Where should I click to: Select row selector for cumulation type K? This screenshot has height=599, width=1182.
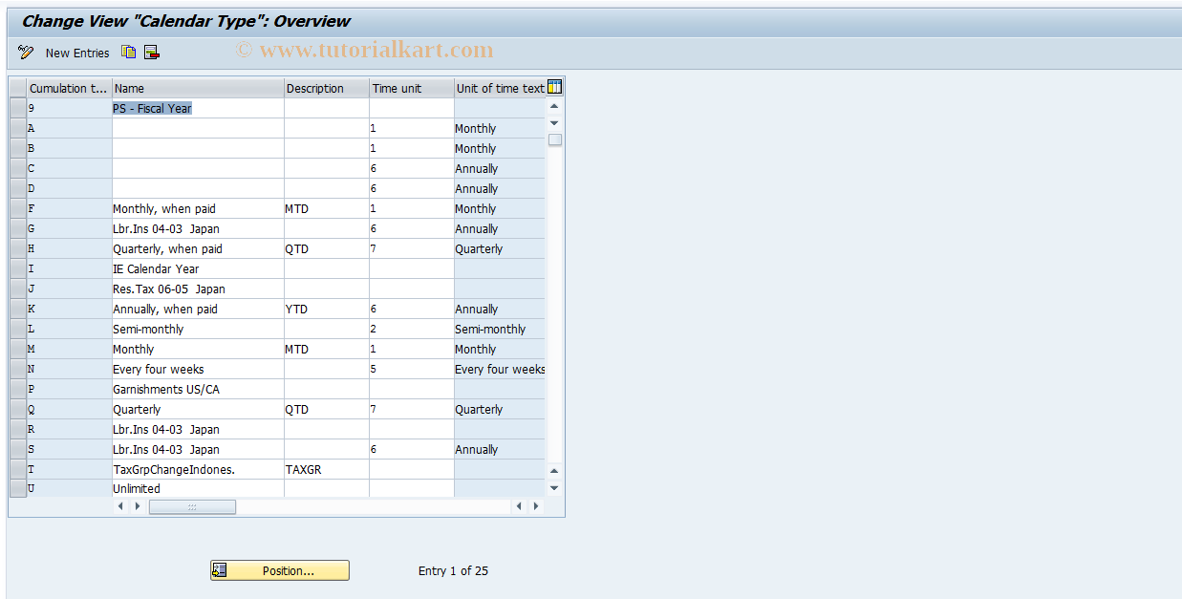[x=17, y=309]
